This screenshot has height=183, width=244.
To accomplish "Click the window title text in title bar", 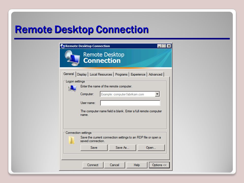I will [x=87, y=46].
